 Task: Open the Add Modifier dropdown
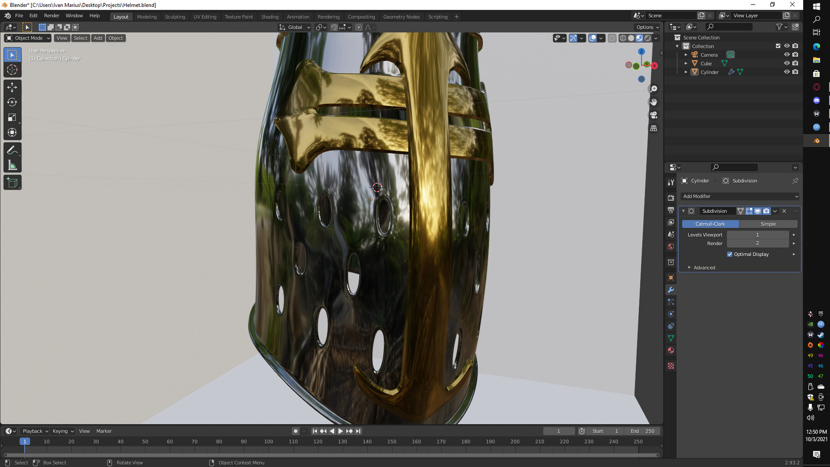click(740, 196)
